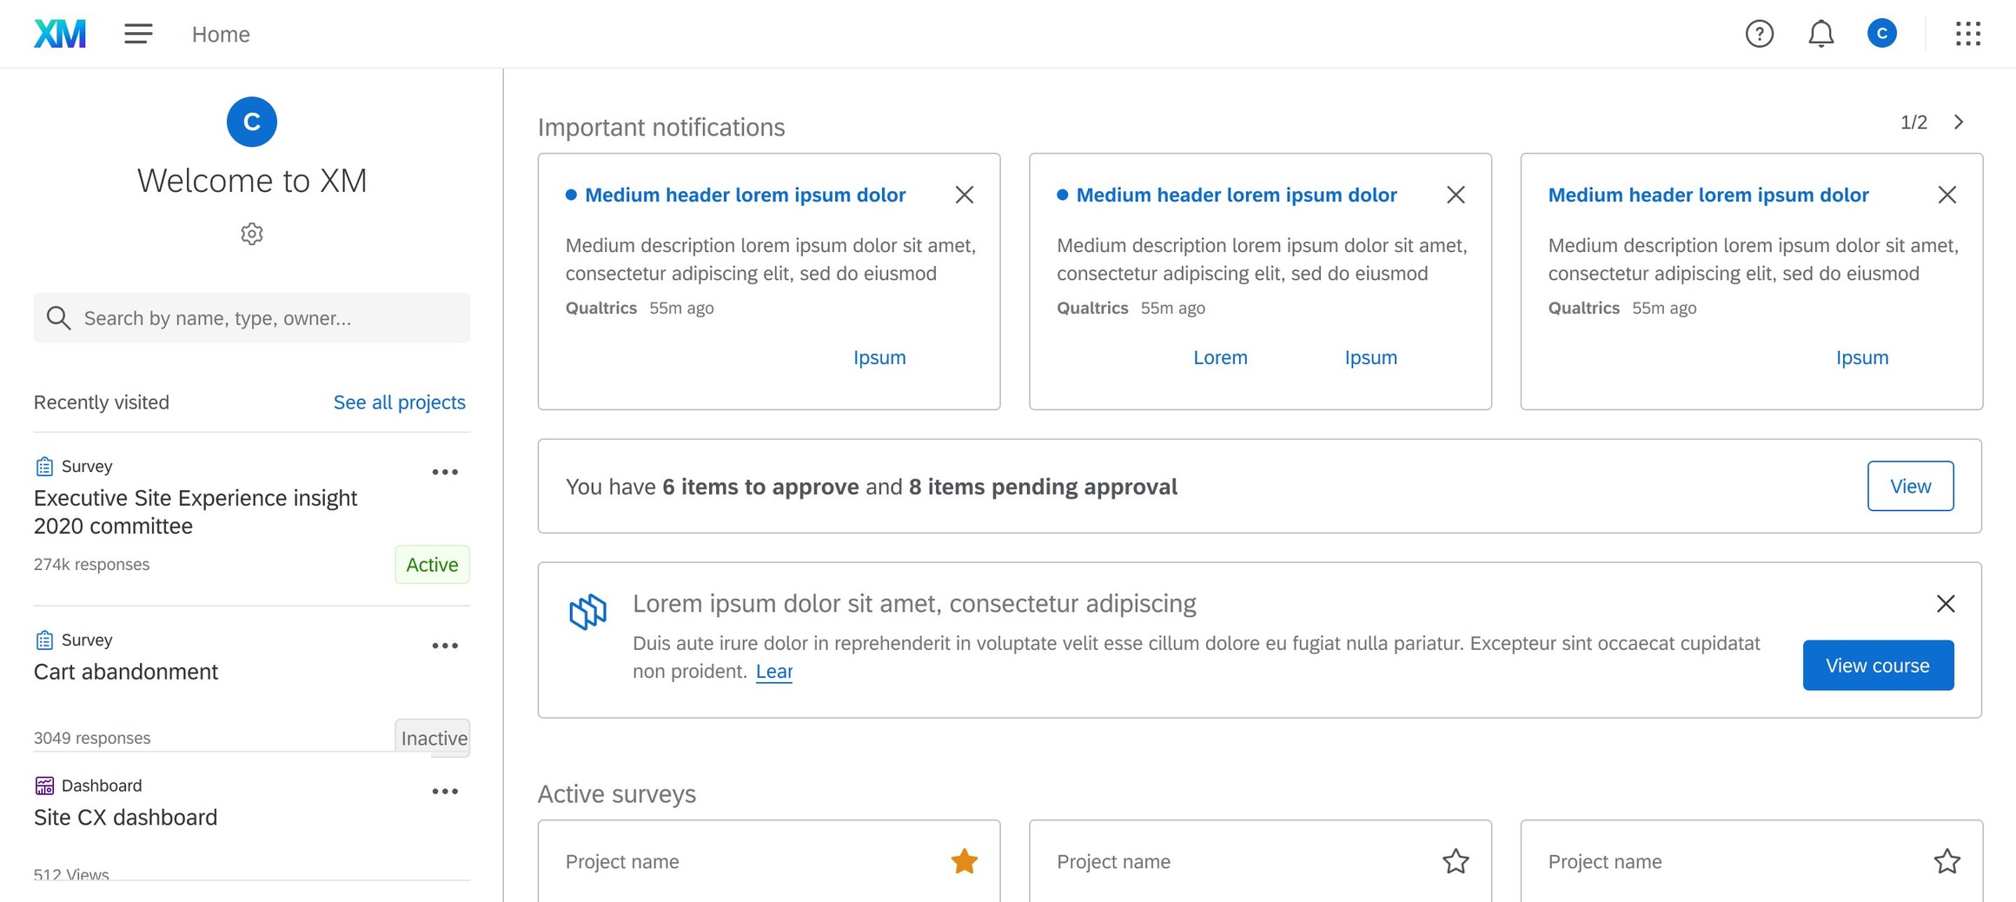Screen dimensions: 2016x902
Task: Star the second Project name card
Action: 1456,861
